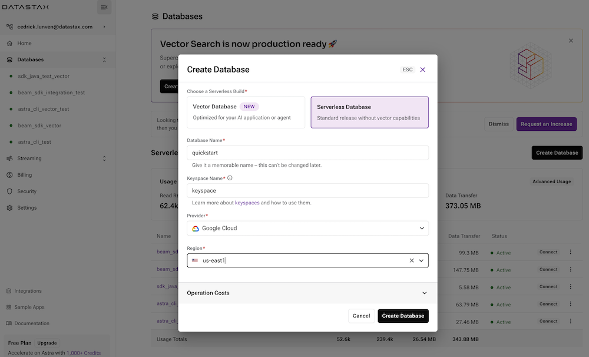Open the three-dot menu for the 5.58 MB row
589x357 pixels.
[x=570, y=287]
